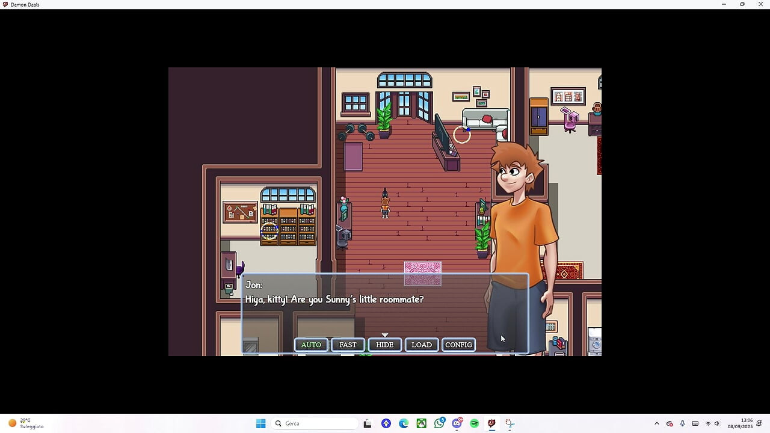Click the pink patterned rug

pyautogui.click(x=422, y=274)
